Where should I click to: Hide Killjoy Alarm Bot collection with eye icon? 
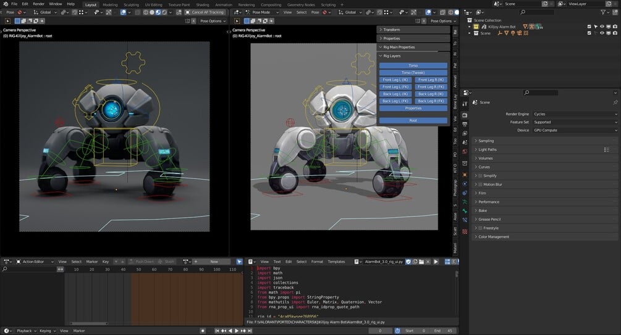602,27
